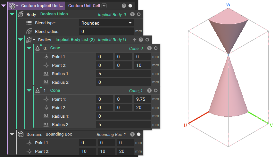Click Bounding Box Point 2 crosshair icon
This screenshot has width=275, height=157.
point(29,151)
